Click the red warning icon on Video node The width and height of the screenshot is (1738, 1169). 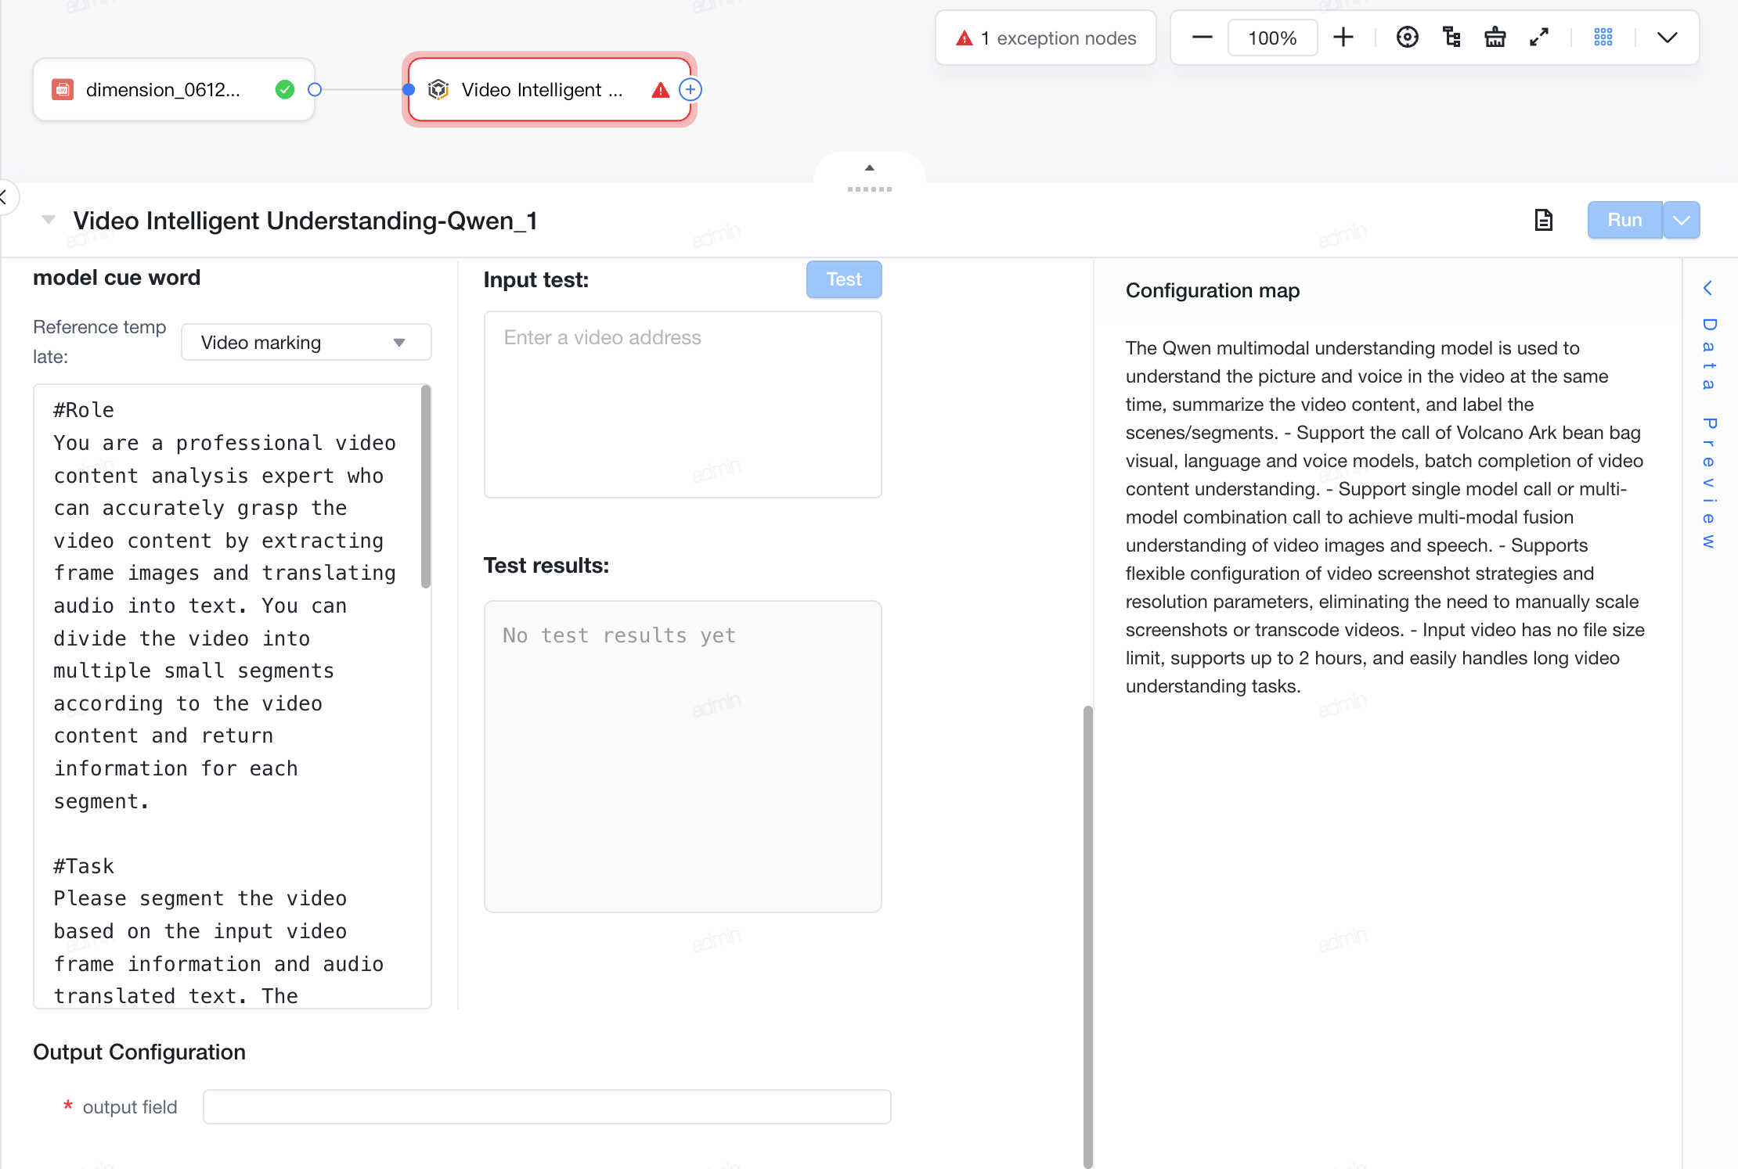click(660, 90)
